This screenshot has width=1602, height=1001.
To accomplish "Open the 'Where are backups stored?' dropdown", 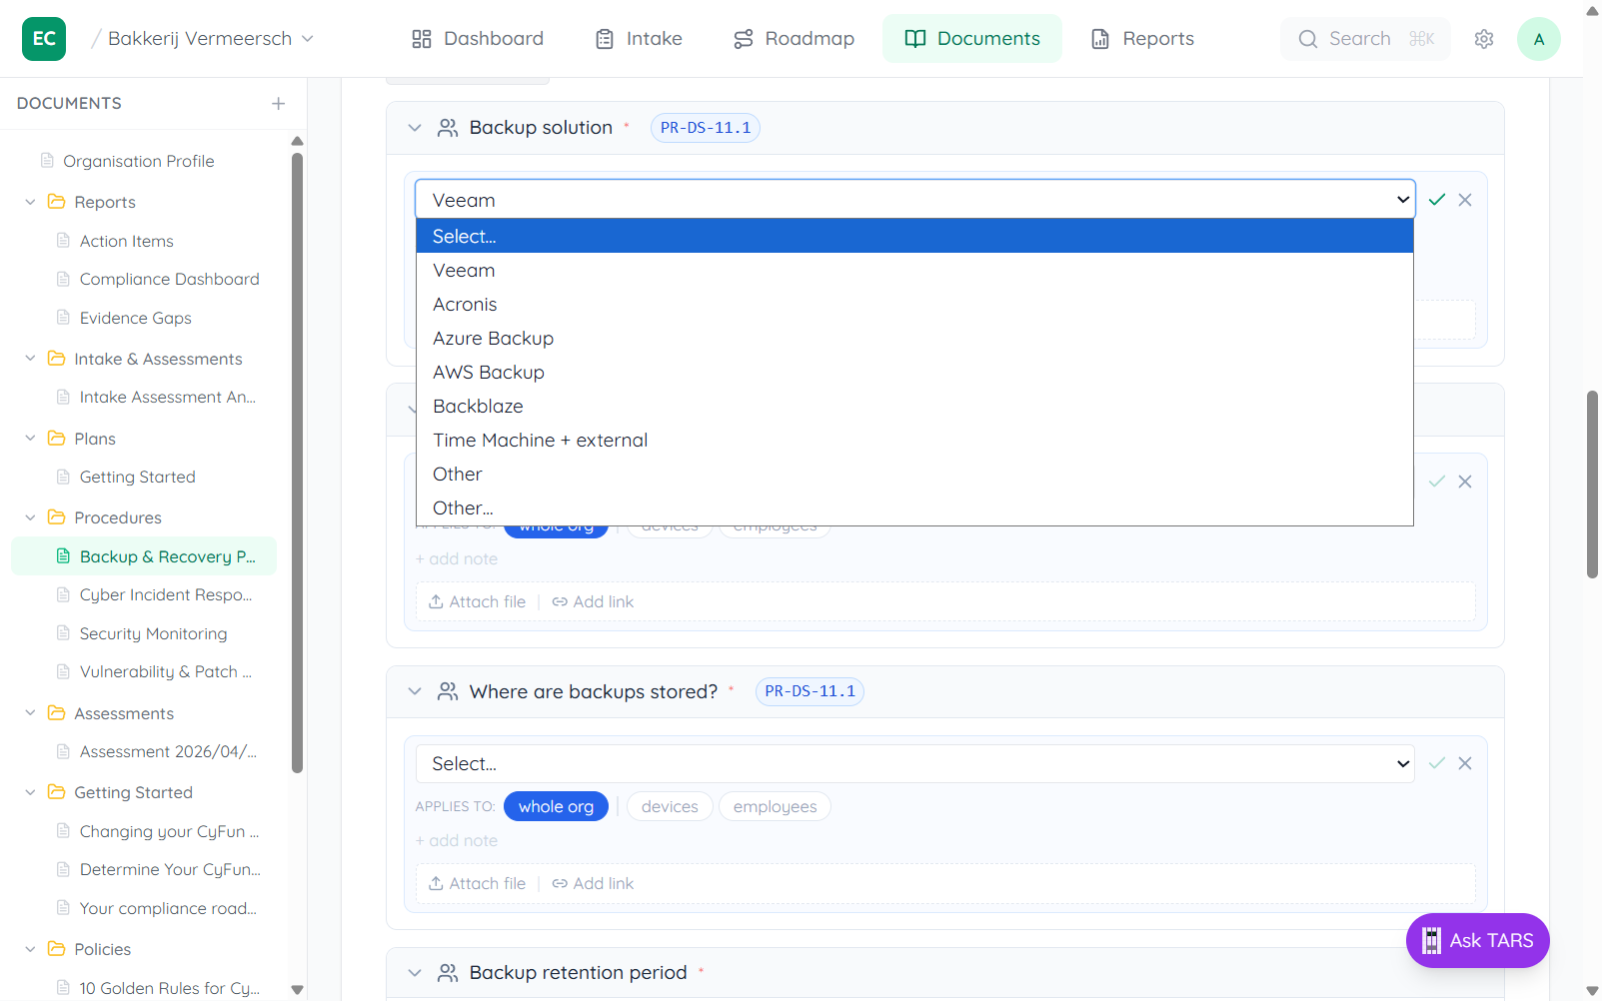I will [x=913, y=762].
